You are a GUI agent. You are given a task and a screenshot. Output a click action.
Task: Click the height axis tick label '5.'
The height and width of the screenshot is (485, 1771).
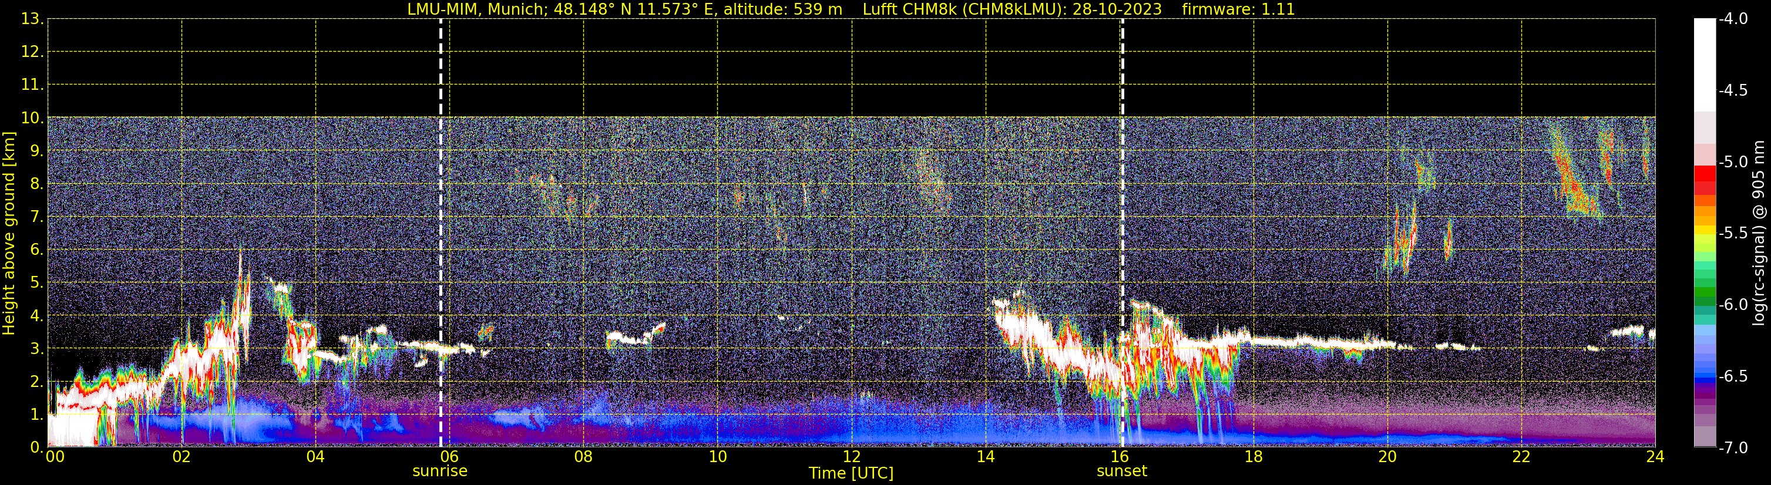pyautogui.click(x=37, y=283)
